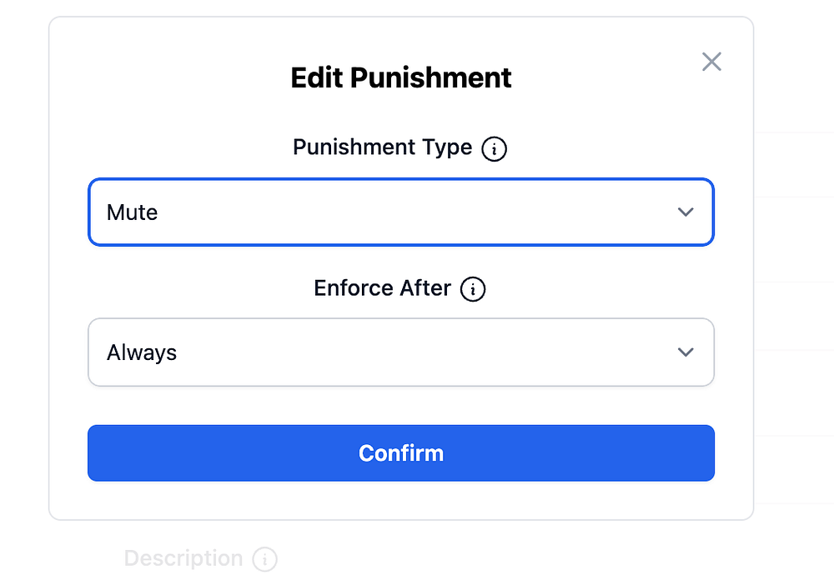
Task: Click the Enforce After info icon
Action: point(473,289)
